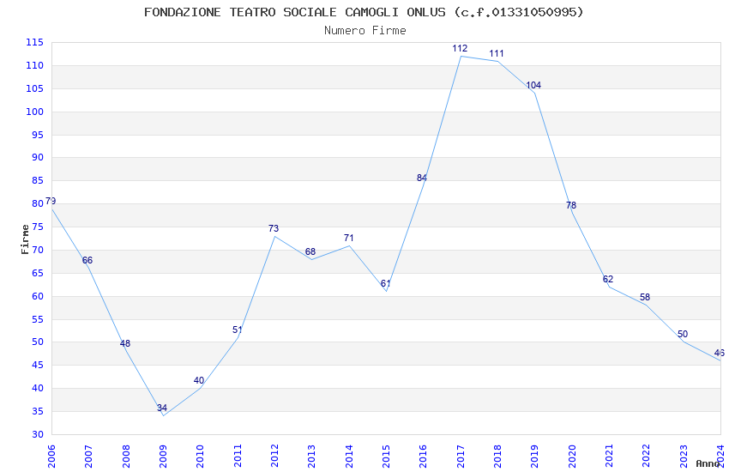This screenshot has width=729, height=472.
Task: Click the y-axis value 115
Action: (x=35, y=42)
